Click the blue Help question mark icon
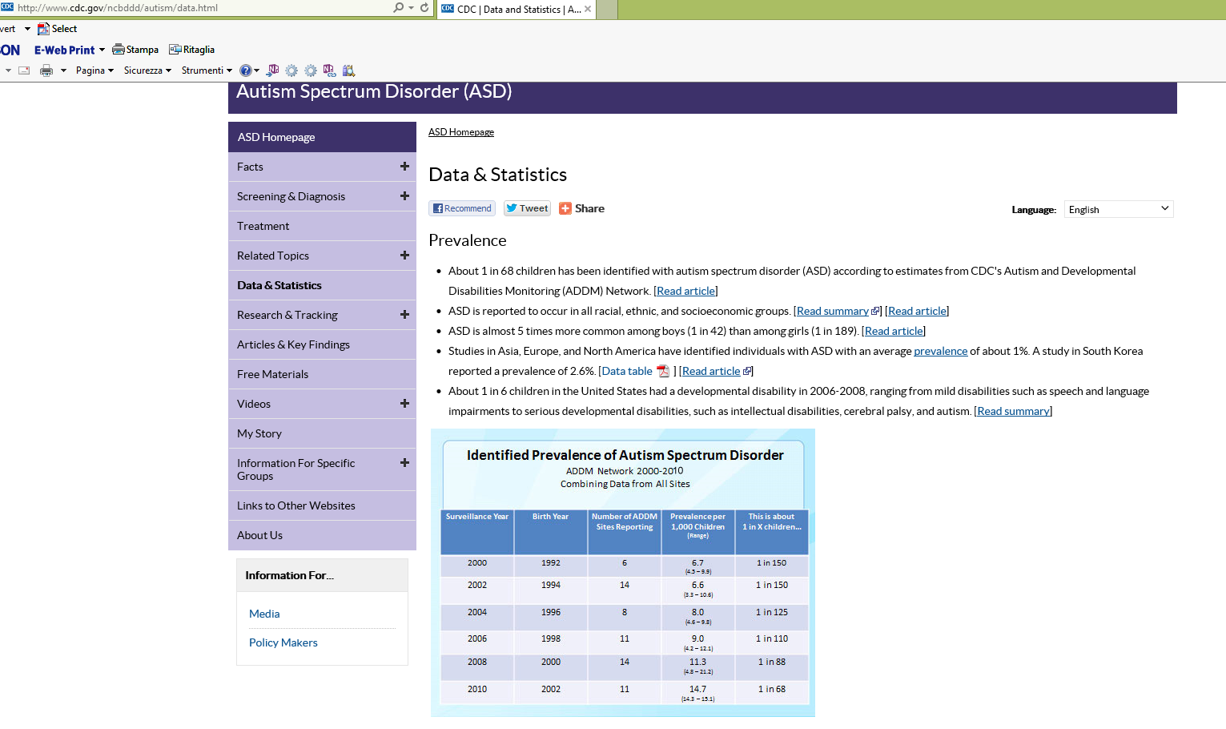The width and height of the screenshot is (1226, 729). 245,70
